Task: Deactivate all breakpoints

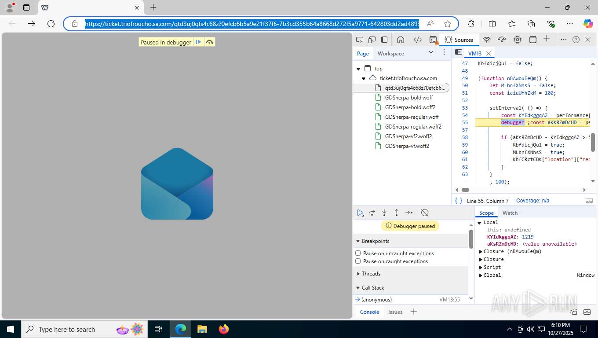Action: point(425,213)
